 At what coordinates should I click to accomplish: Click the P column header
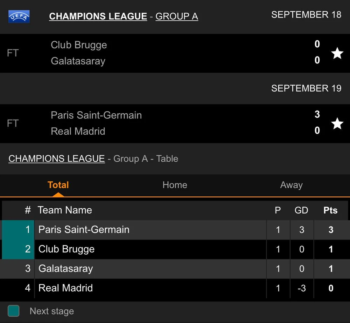click(x=278, y=210)
